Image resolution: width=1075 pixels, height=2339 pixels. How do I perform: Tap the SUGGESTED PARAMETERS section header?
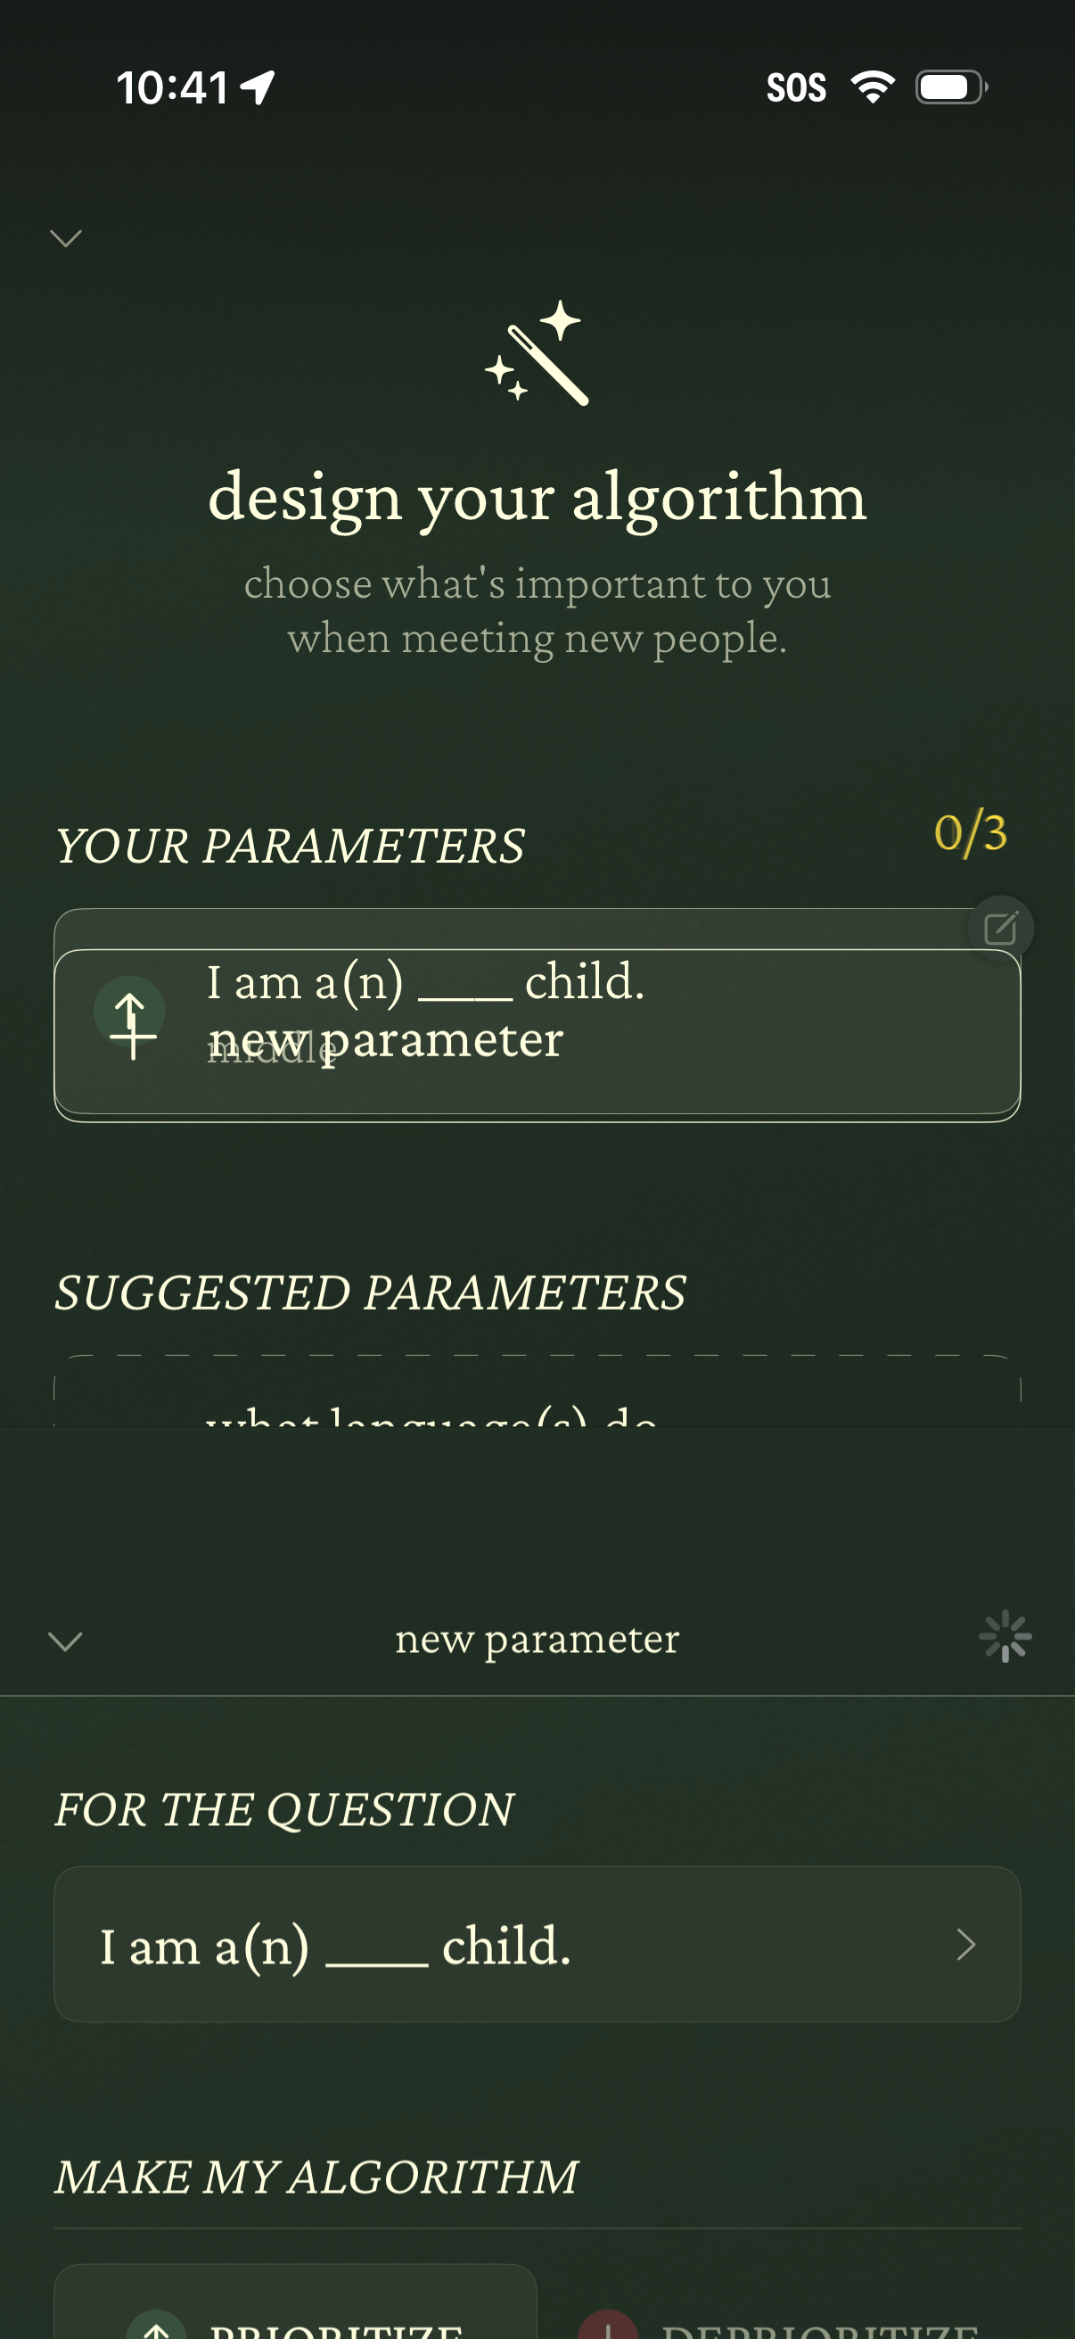click(370, 1292)
